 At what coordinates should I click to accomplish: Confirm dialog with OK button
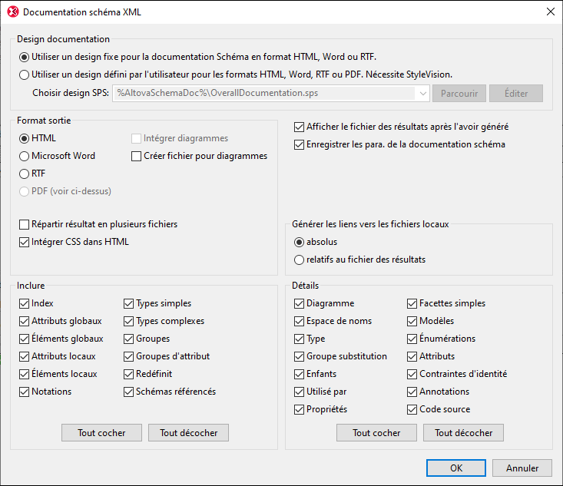(x=456, y=468)
